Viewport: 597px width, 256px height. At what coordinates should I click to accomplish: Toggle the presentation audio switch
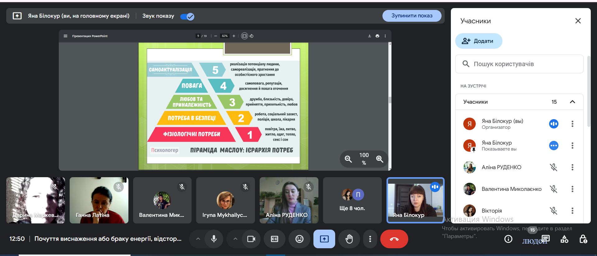tap(187, 16)
